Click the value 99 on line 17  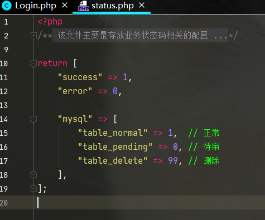click(173, 161)
